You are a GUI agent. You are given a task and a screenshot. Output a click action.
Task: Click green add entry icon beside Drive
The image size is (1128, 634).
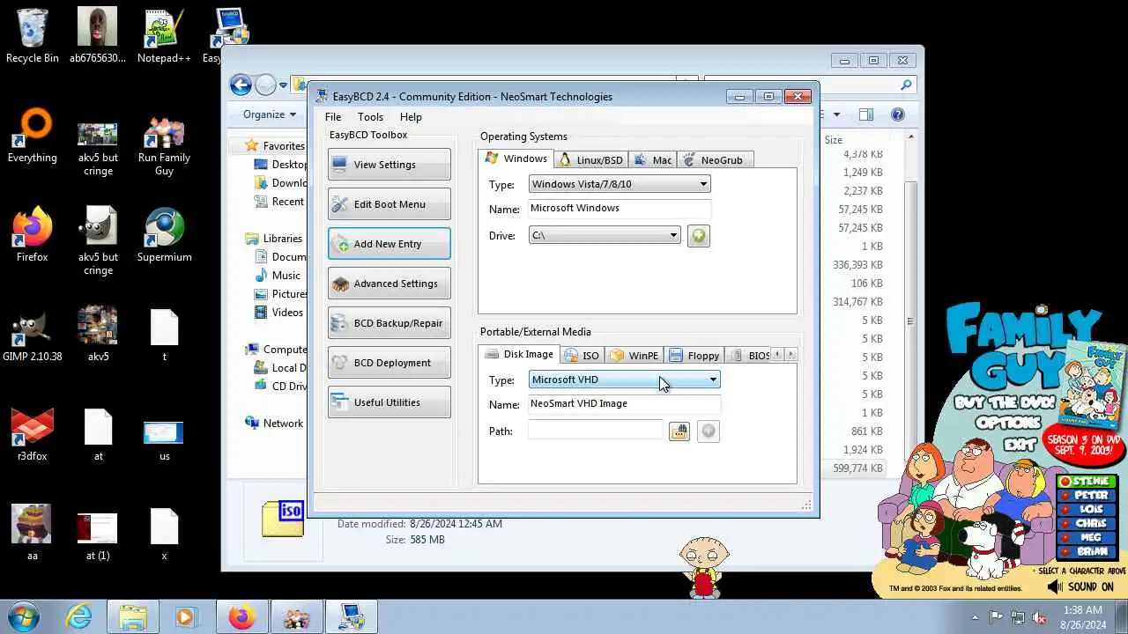(x=698, y=236)
